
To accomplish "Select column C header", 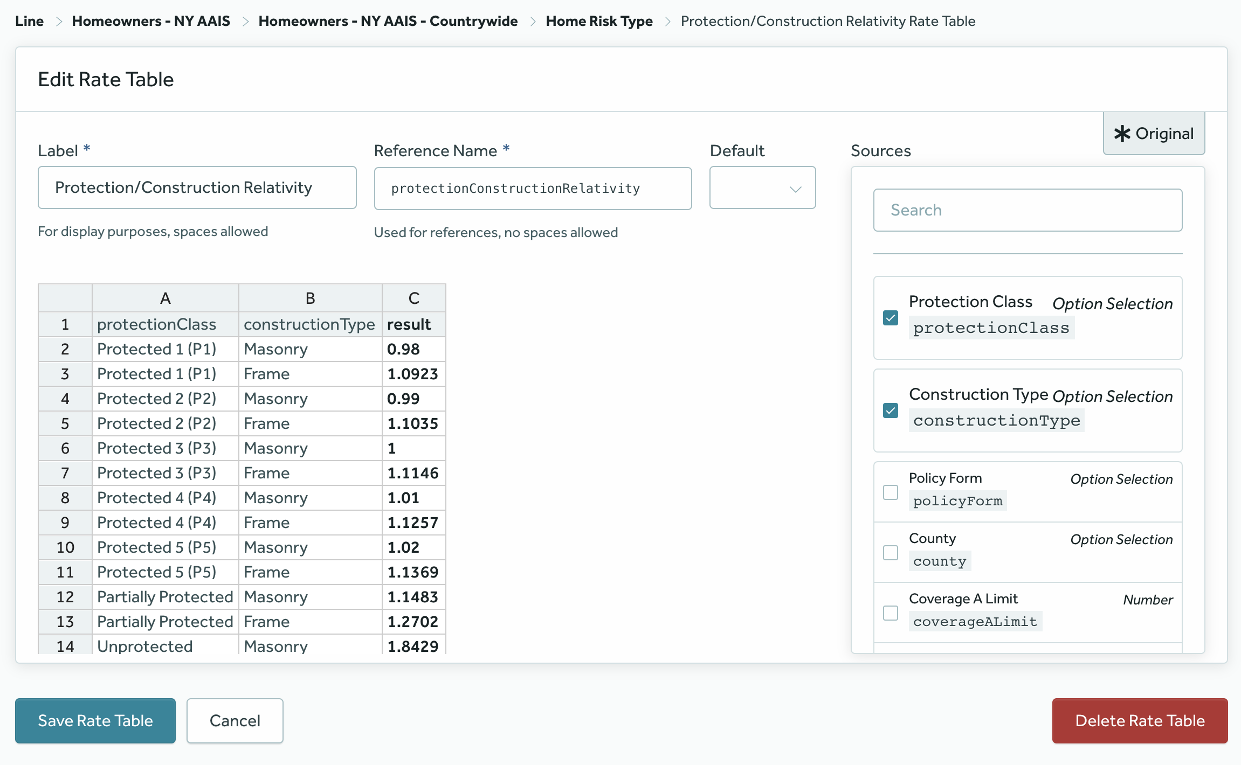I will (414, 298).
